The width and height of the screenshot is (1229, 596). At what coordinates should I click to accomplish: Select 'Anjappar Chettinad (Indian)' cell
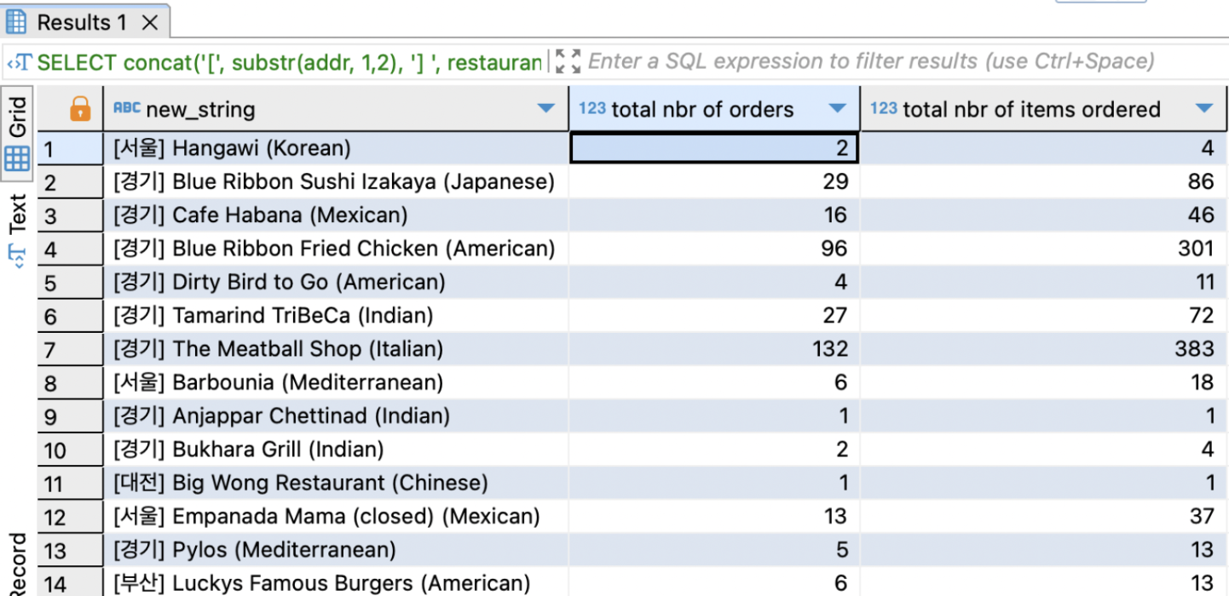[x=336, y=416]
